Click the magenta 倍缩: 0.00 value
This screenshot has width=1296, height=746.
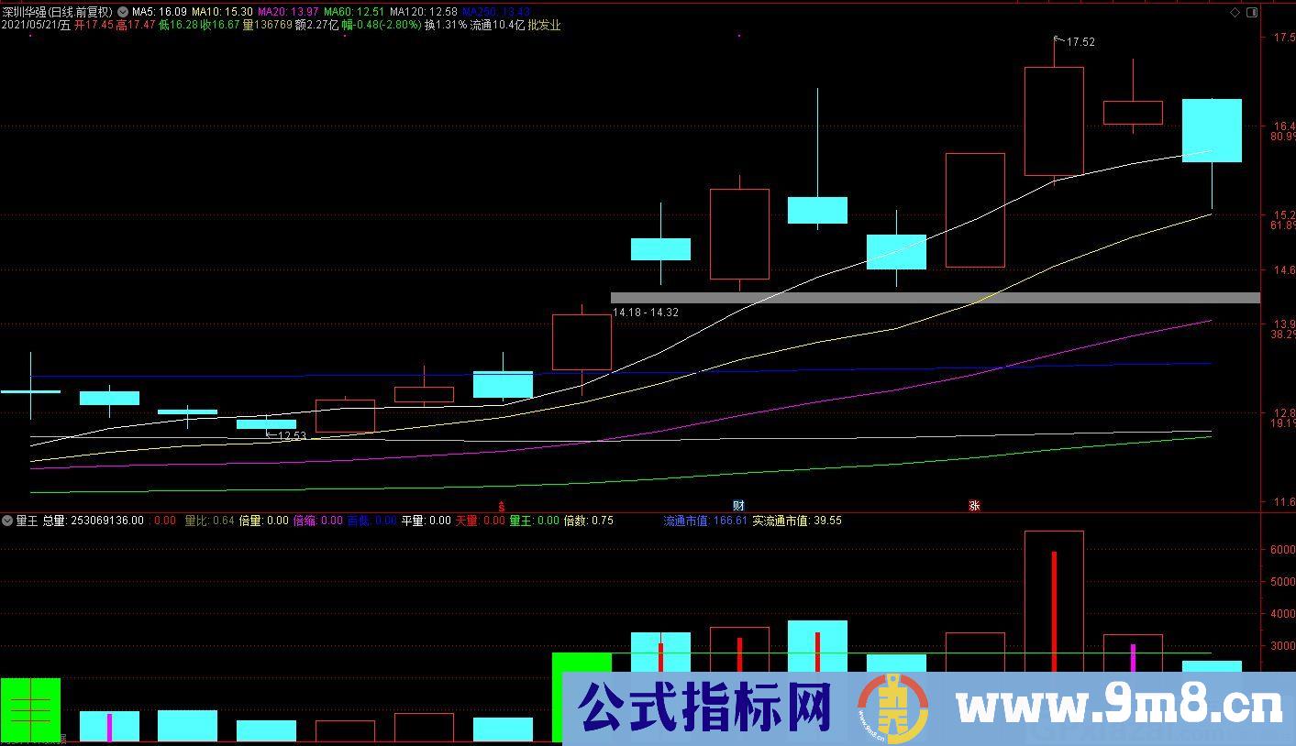pyautogui.click(x=317, y=521)
